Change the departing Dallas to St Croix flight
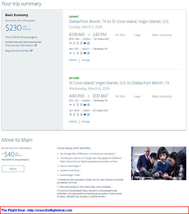Screen dimensions: 189x214 [85, 60]
